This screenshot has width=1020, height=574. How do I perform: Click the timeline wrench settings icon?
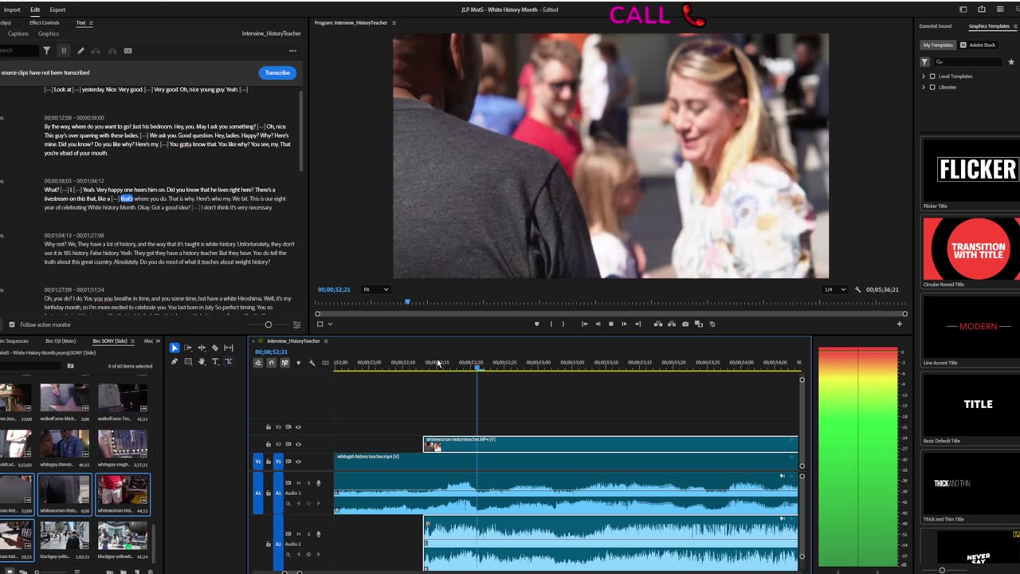click(312, 363)
